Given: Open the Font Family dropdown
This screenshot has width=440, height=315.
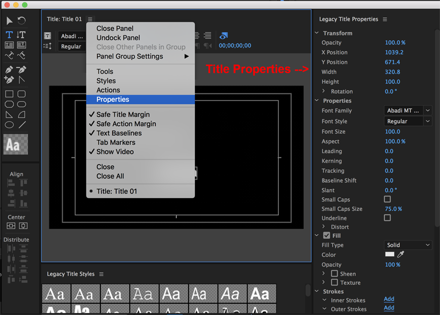Looking at the screenshot, I should 407,110.
